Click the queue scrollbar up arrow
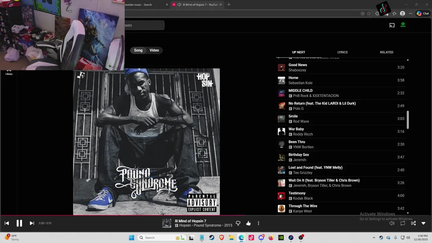The width and height of the screenshot is (432, 243). [x=408, y=60]
